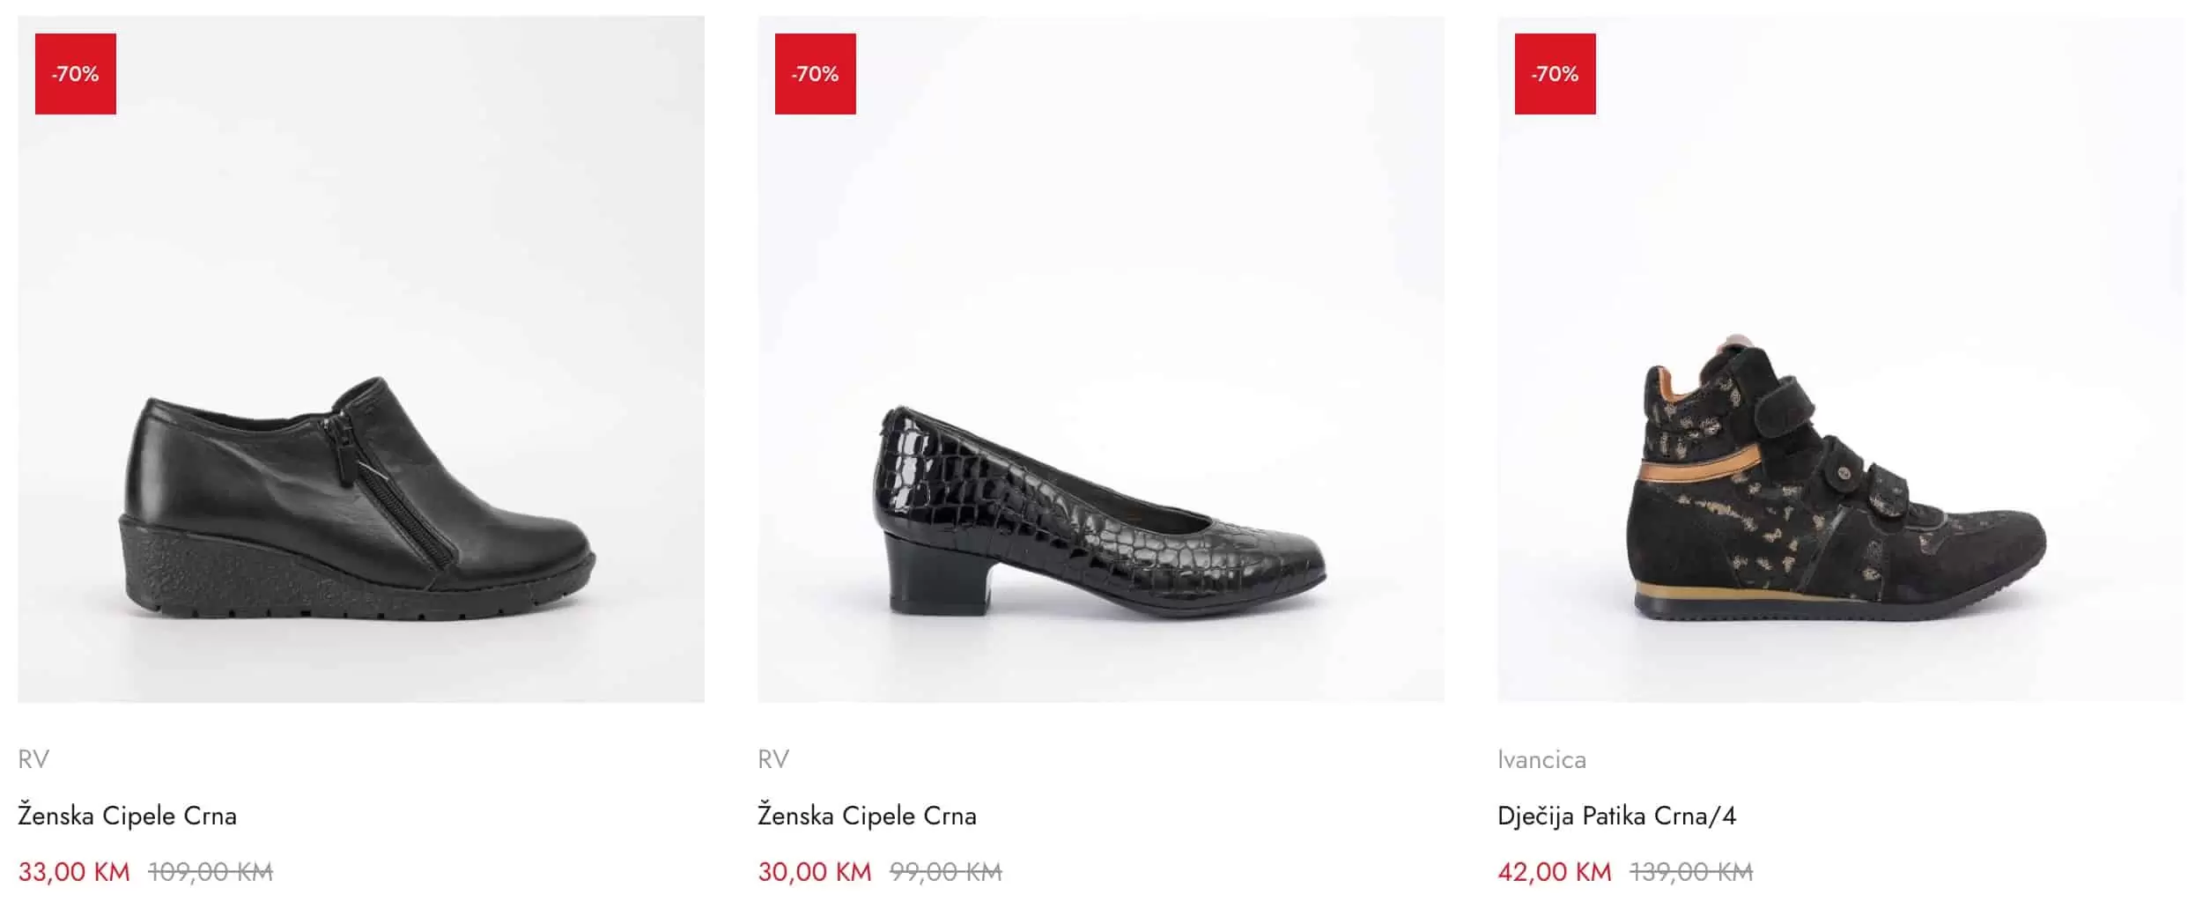Screen dimensions: 2195x909
Task: Click the crossed-out 109,00 KM price
Action: [211, 872]
